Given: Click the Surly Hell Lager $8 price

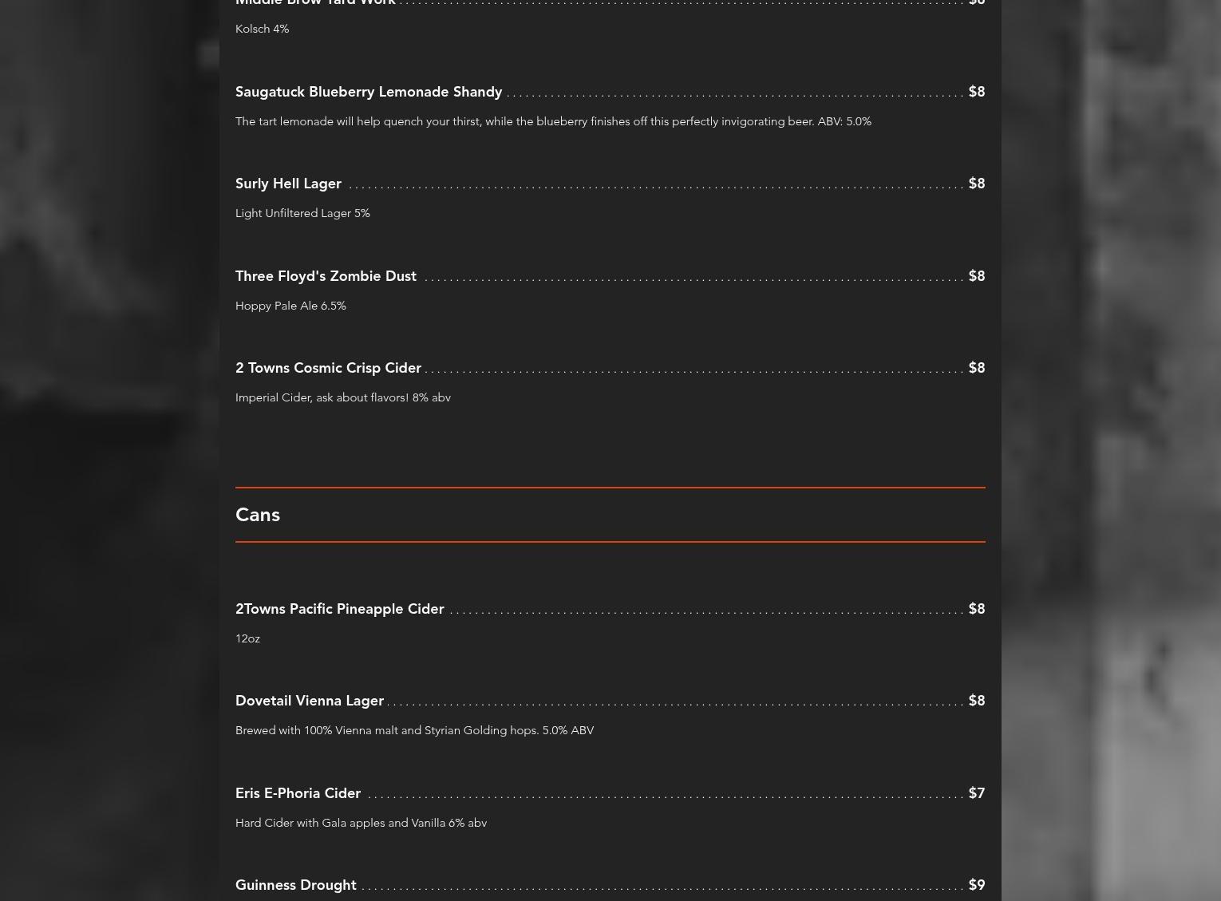Looking at the screenshot, I should 976,184.
